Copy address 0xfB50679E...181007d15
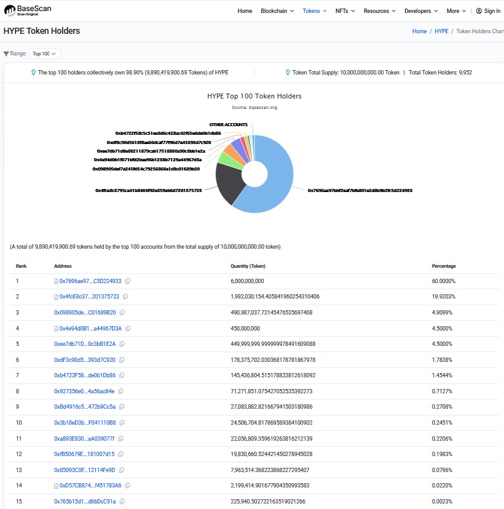The height and width of the screenshot is (509, 504). click(x=120, y=454)
